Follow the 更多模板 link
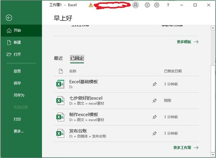 187,42
